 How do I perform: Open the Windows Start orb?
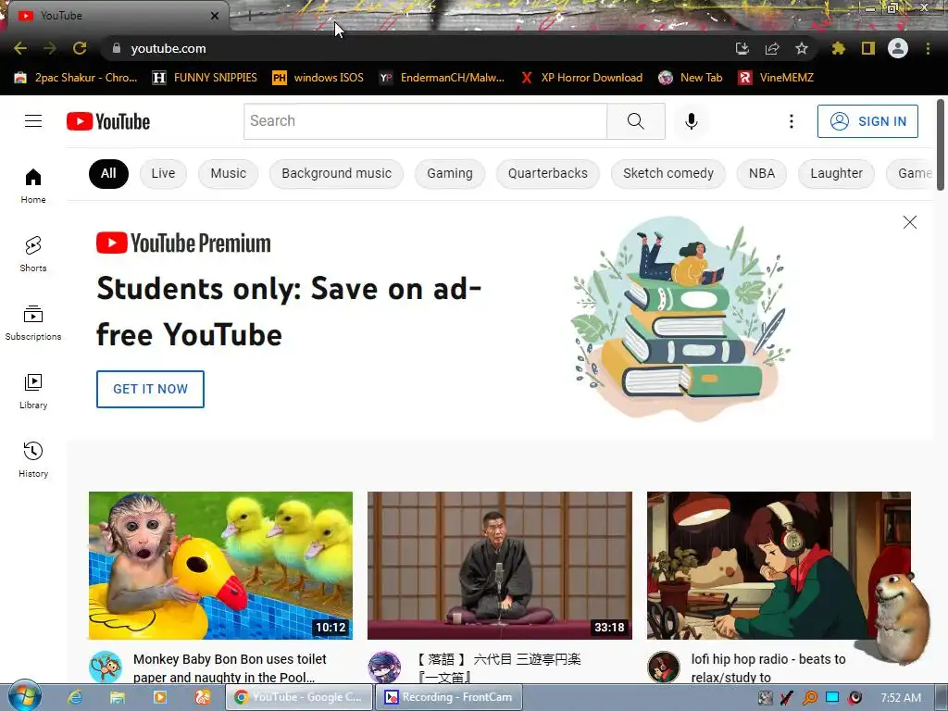click(24, 696)
